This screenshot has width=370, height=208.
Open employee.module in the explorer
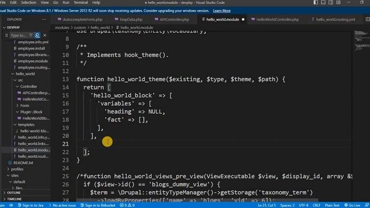click(x=33, y=61)
